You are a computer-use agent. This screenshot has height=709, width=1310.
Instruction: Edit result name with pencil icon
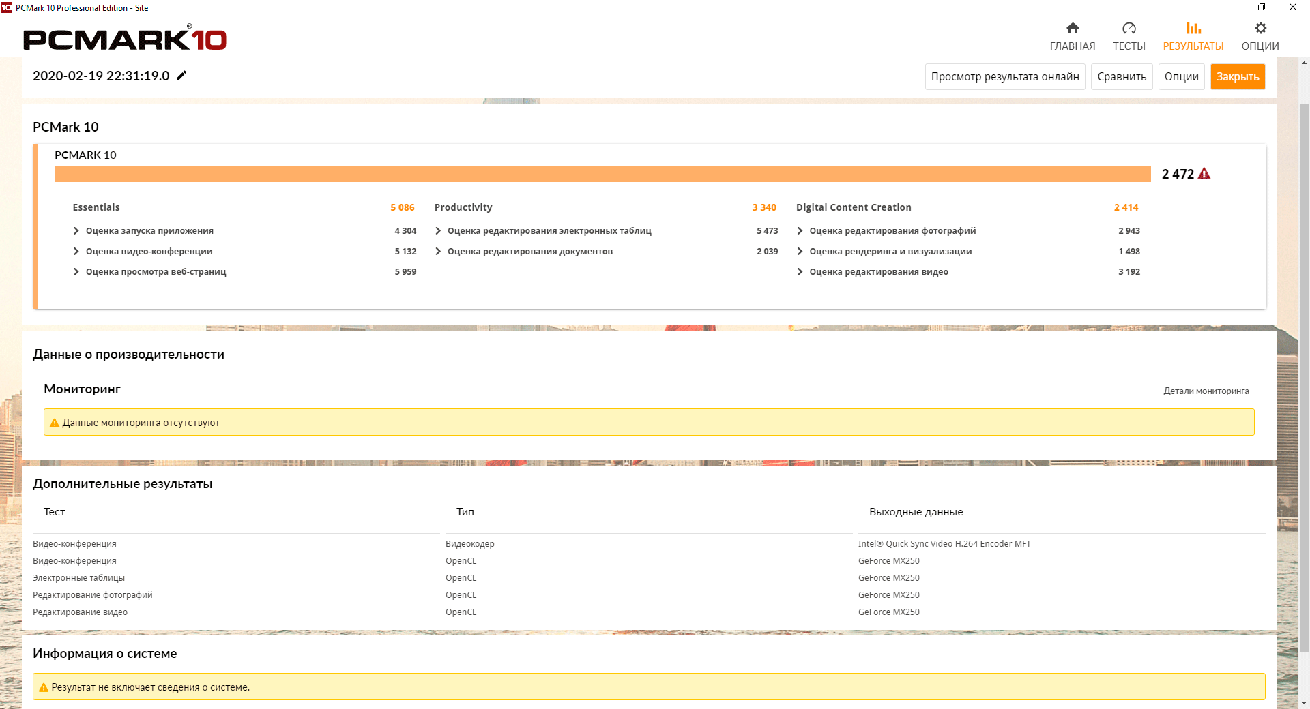(181, 76)
